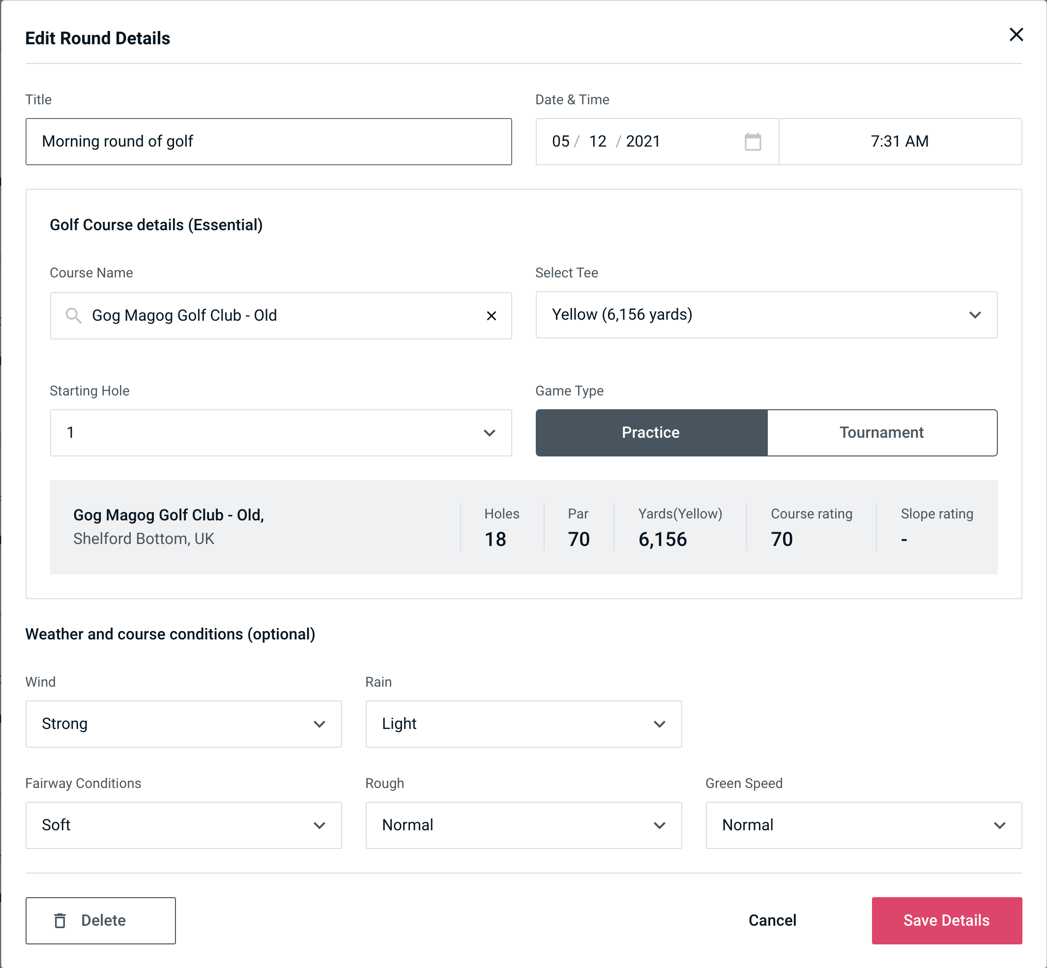This screenshot has height=968, width=1047.
Task: Click the search icon in Course Name field
Action: [73, 316]
